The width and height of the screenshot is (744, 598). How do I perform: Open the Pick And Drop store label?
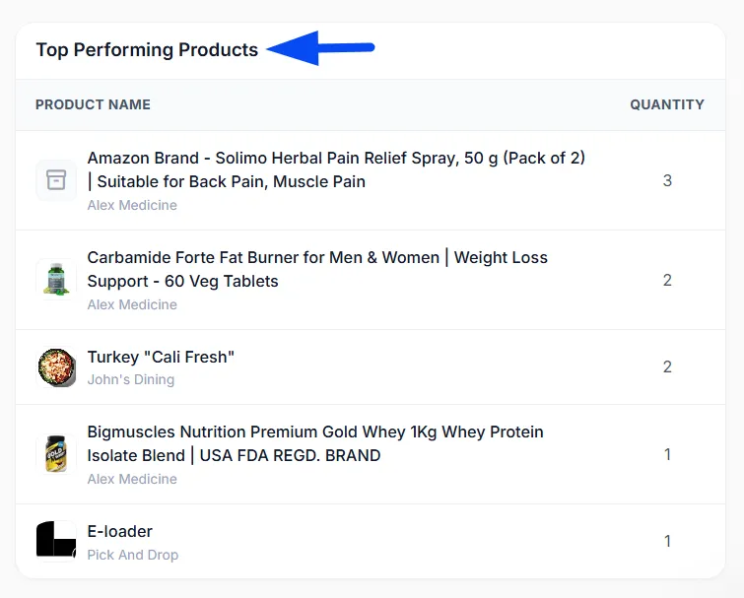133,555
